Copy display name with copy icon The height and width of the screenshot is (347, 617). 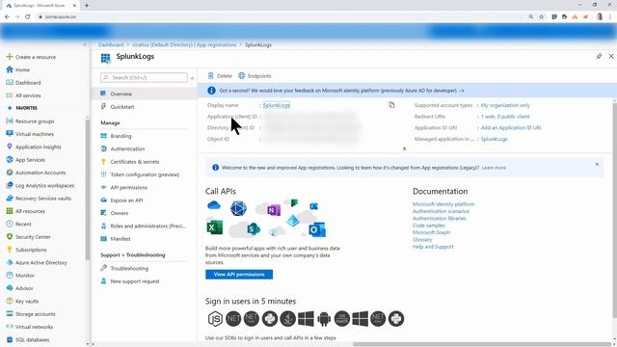click(391, 105)
